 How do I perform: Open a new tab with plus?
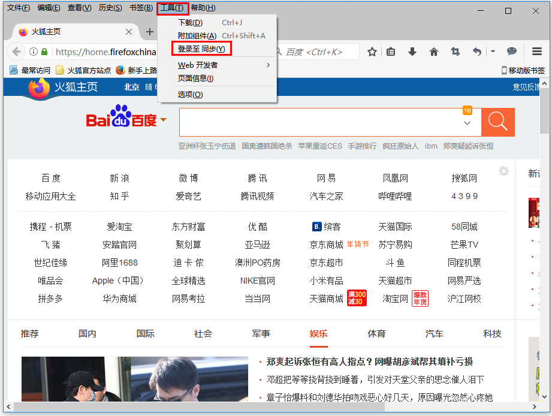click(150, 32)
